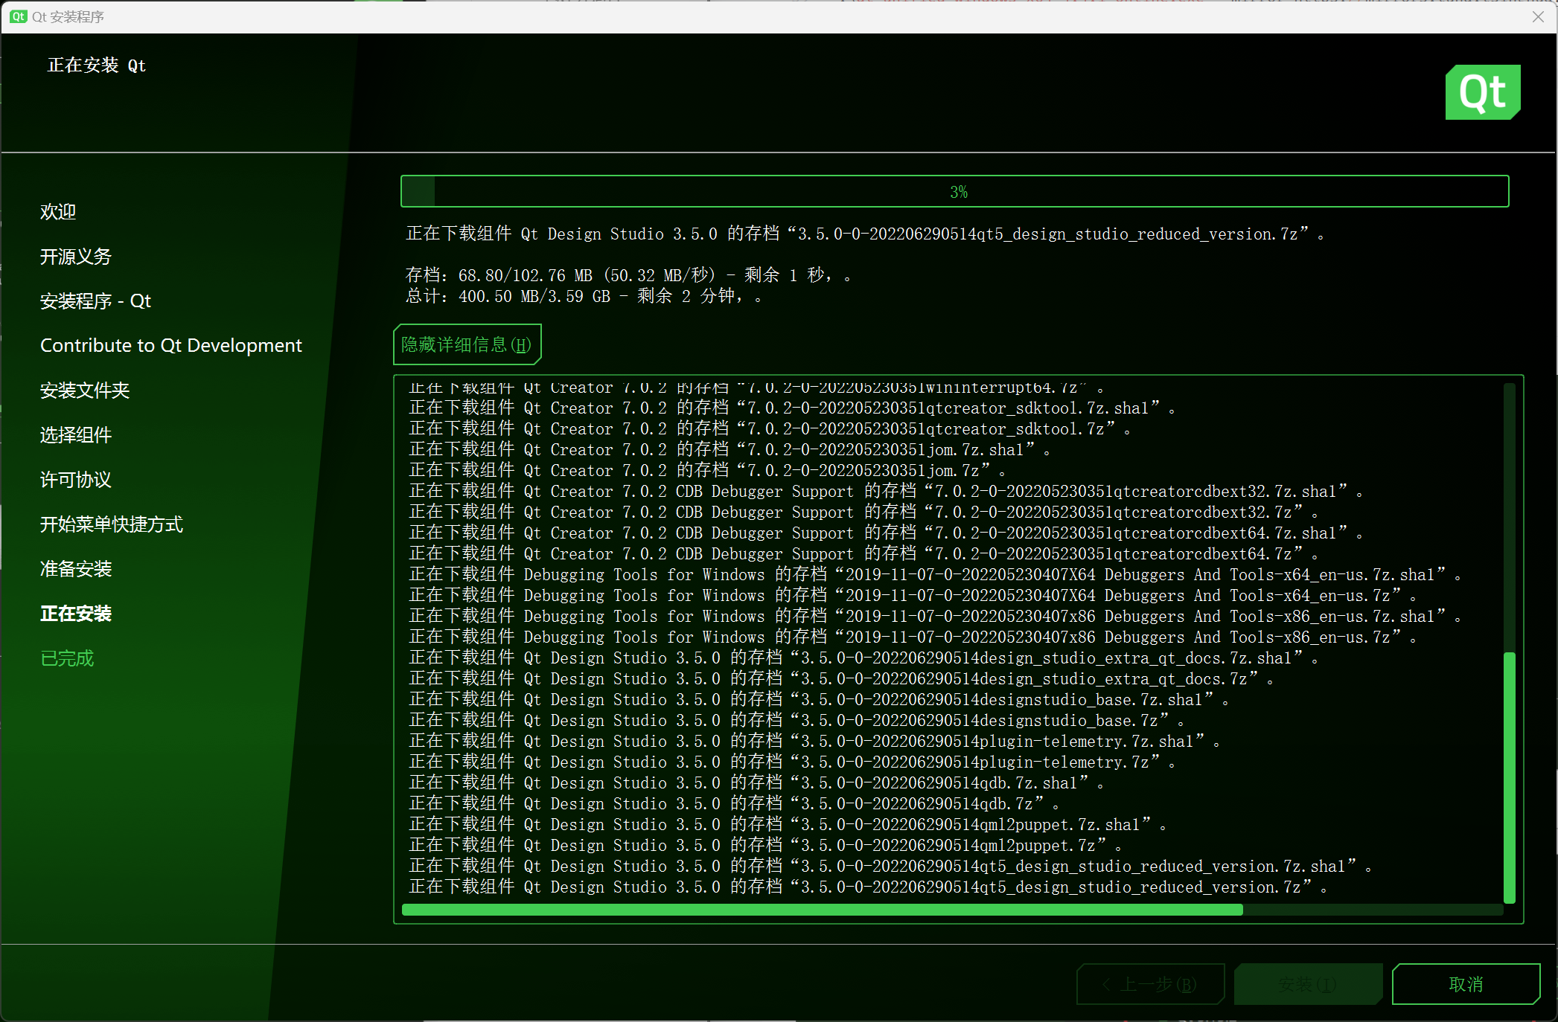Select 安装程序 - Qt step in sidebar
This screenshot has width=1558, height=1022.
click(x=95, y=301)
